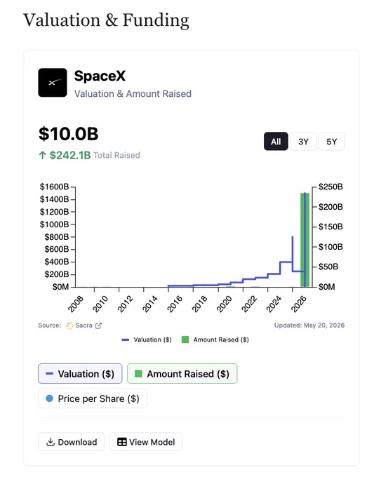Open the Sacra source link
The height and width of the screenshot is (477, 374).
click(84, 325)
